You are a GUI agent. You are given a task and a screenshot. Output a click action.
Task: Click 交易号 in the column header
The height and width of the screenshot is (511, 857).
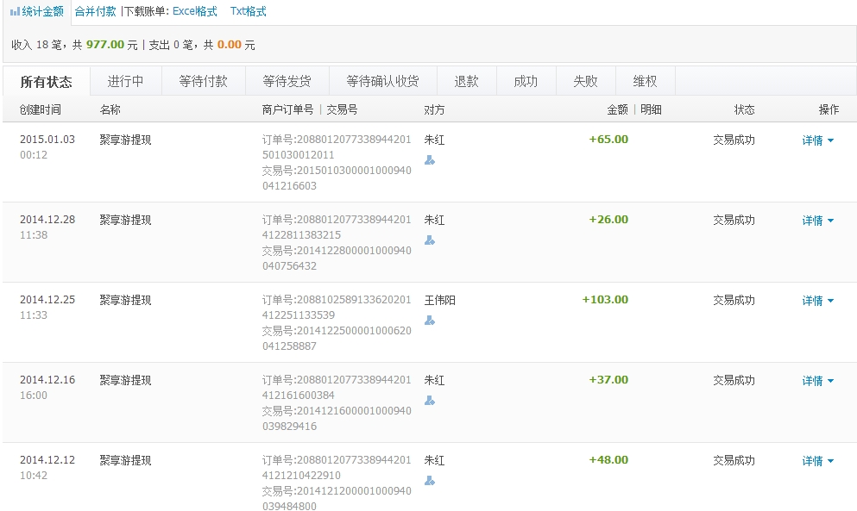(x=342, y=109)
